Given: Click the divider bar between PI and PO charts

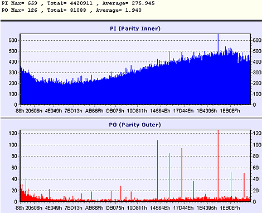Looking at the screenshot, I should click(x=131, y=118).
